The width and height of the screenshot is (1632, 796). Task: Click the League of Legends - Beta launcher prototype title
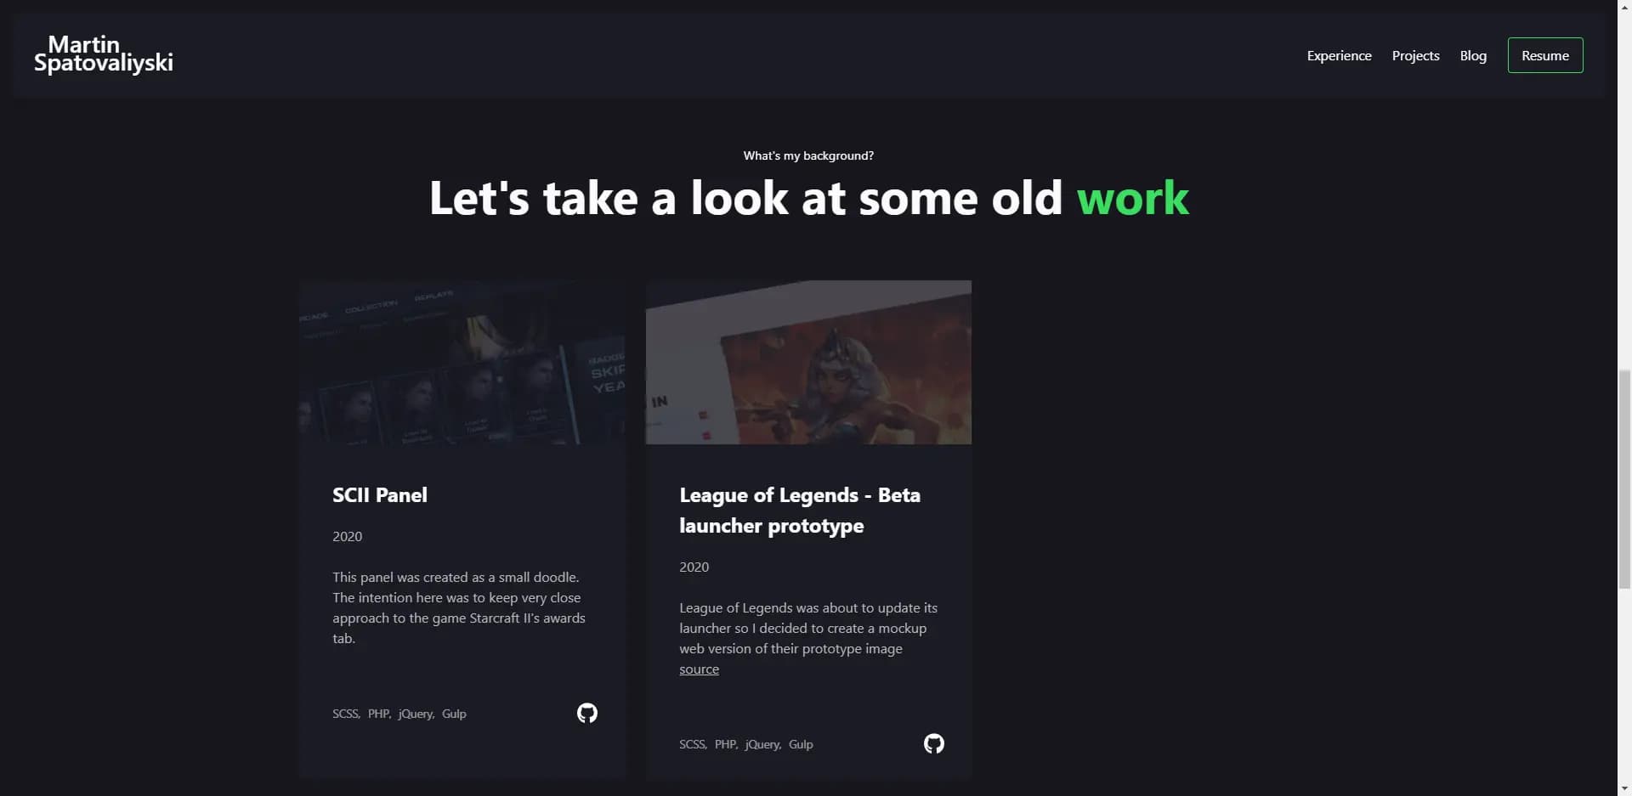[x=800, y=510]
